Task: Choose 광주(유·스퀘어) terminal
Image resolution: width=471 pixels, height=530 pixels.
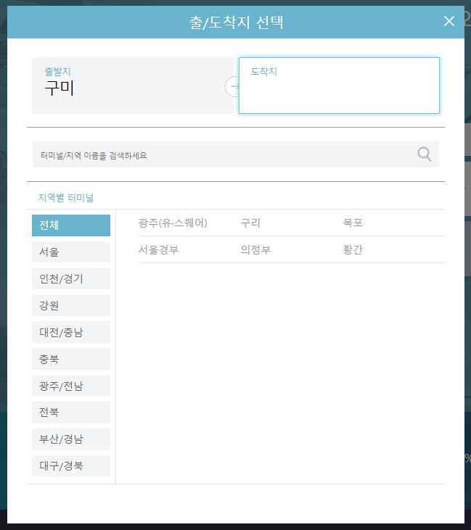Action: coord(173,223)
